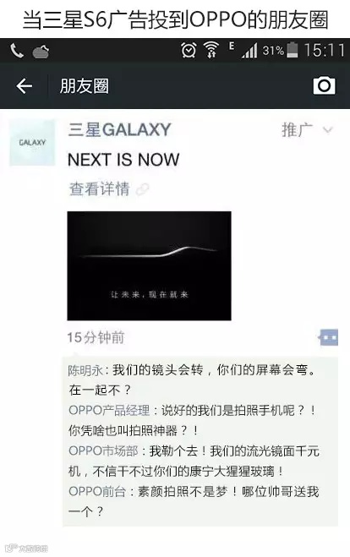
Task: Expand the chevron next to 推广
Action: coord(328,130)
